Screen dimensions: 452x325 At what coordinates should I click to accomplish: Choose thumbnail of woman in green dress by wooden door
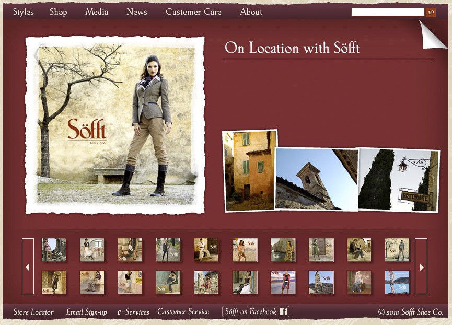point(321,250)
